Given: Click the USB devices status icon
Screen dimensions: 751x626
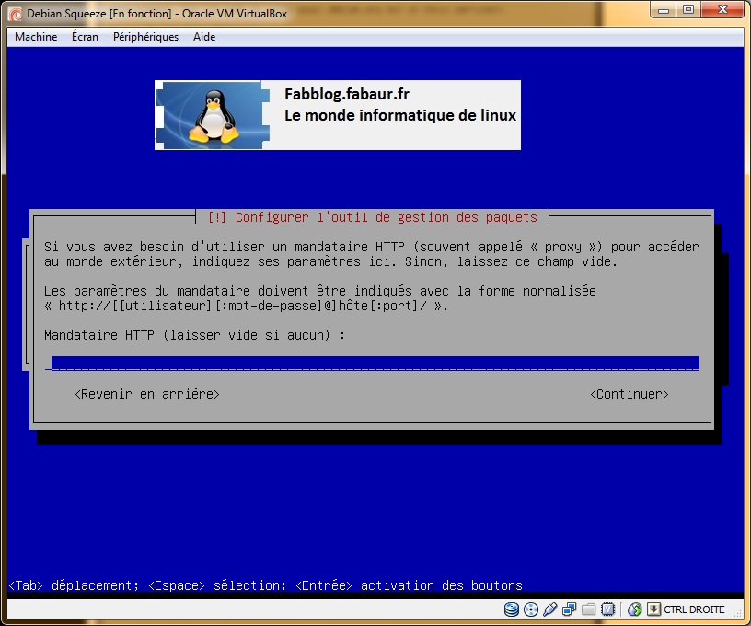Looking at the screenshot, I should (549, 609).
